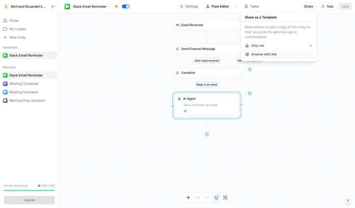Click the Meeting Scheduler purple icon
This screenshot has width=355, height=208.
pos(5,84)
